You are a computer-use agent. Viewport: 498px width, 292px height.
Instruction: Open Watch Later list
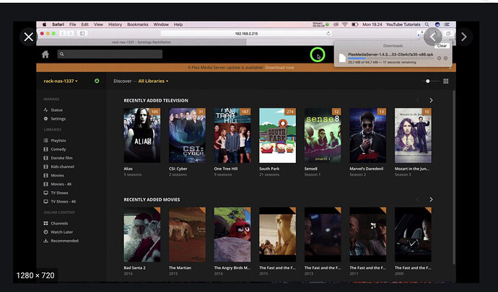coord(58,232)
